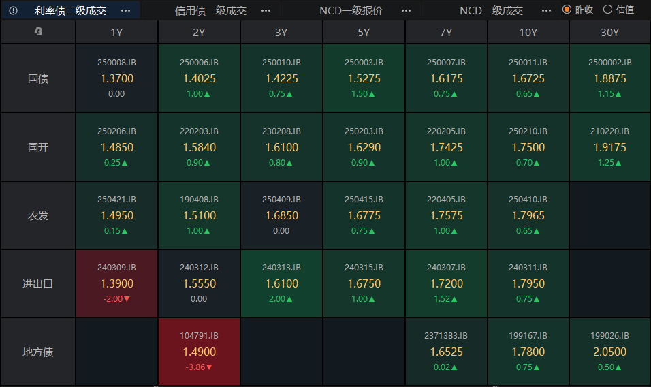The width and height of the screenshot is (651, 387).
Task: Select the 农发 row label
Action: click(38, 215)
